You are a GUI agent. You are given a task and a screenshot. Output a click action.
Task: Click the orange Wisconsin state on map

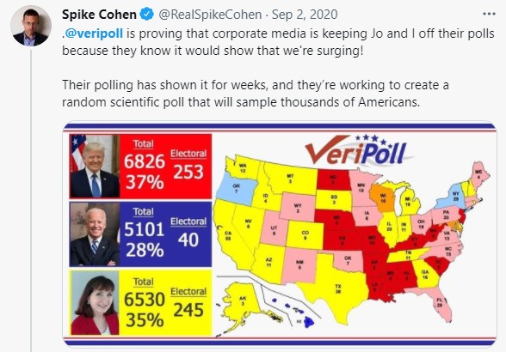tap(382, 197)
